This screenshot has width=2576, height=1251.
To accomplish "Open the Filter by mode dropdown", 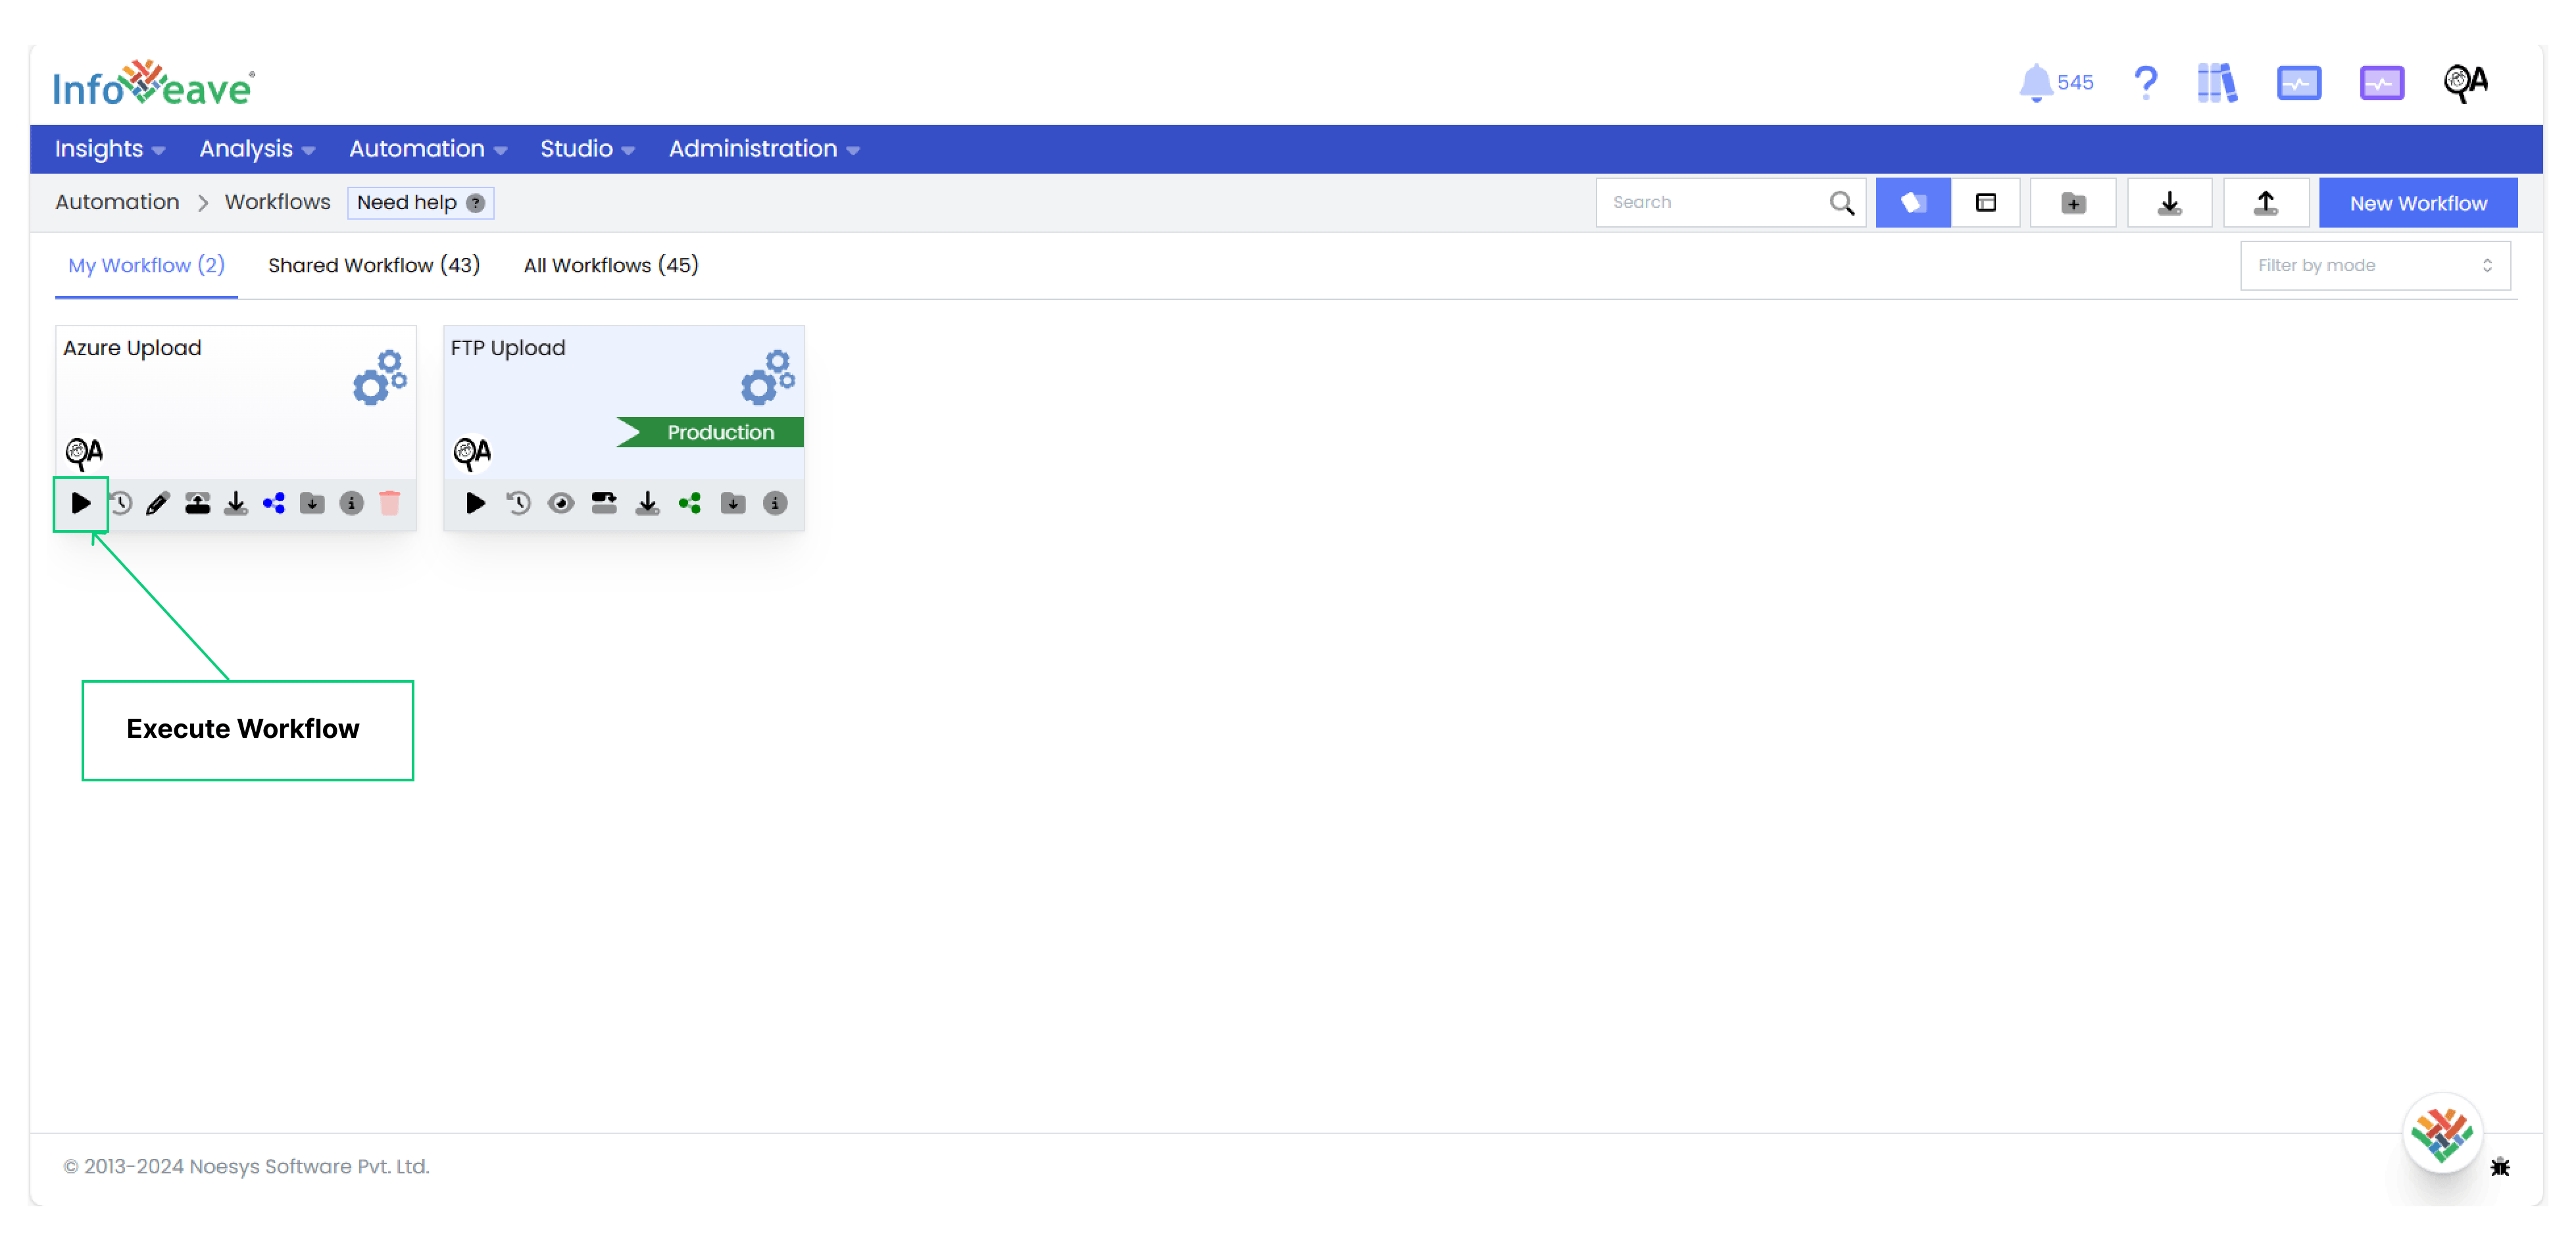I will coord(2374,266).
